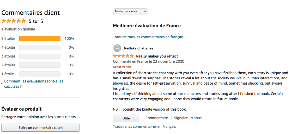
Task: Click the orange 5-star histogram bar
Action: pyautogui.click(x=40, y=39)
